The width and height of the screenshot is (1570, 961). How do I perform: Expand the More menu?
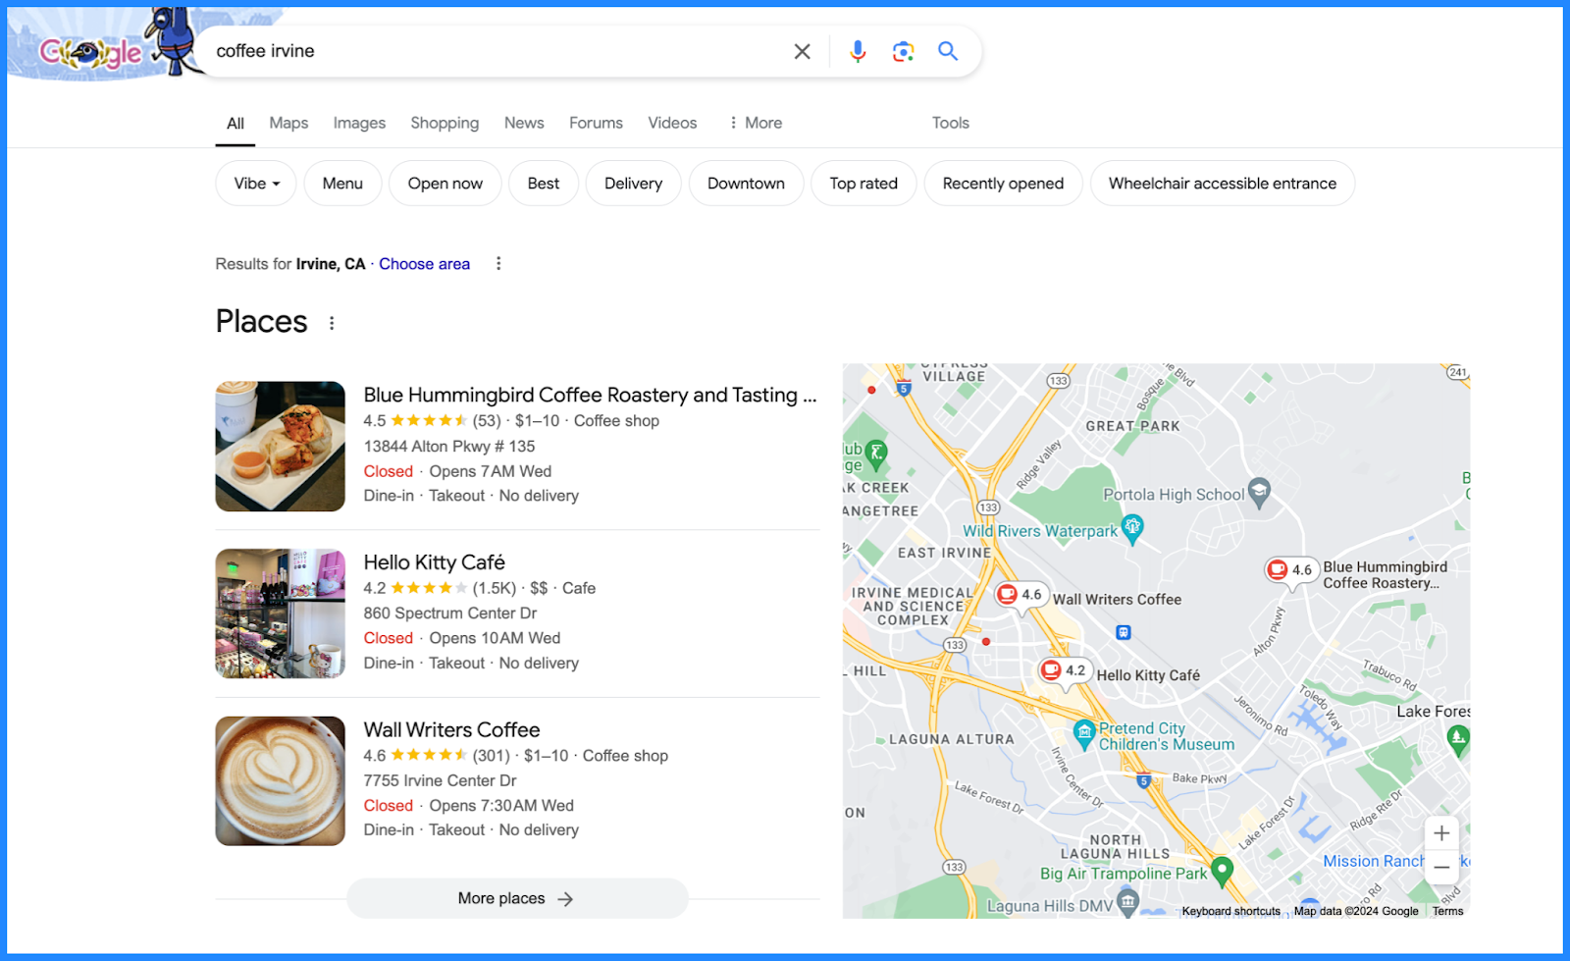click(x=755, y=123)
